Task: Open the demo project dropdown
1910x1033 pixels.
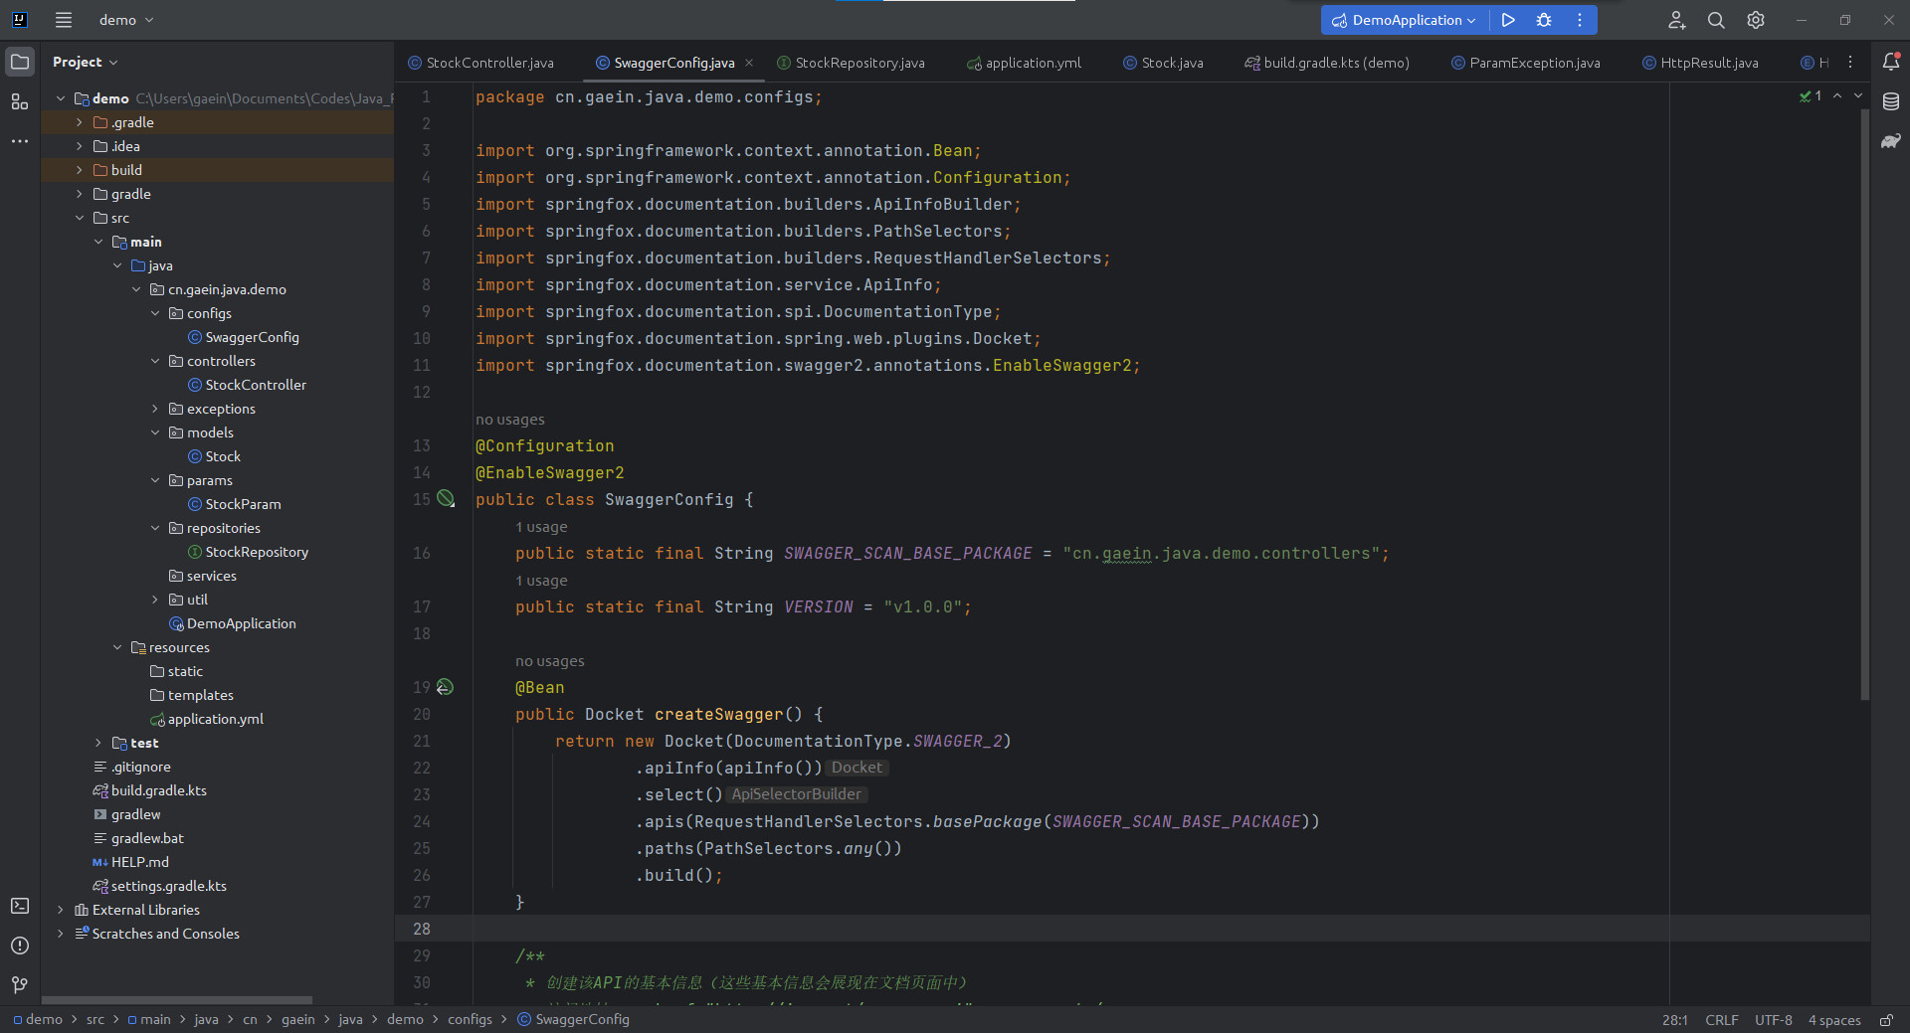Action: pos(126,20)
